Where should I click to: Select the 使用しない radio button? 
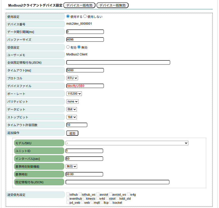pos(85,16)
